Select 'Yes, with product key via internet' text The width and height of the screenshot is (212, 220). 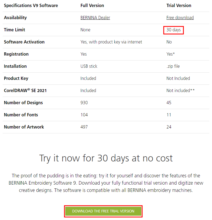[111, 42]
